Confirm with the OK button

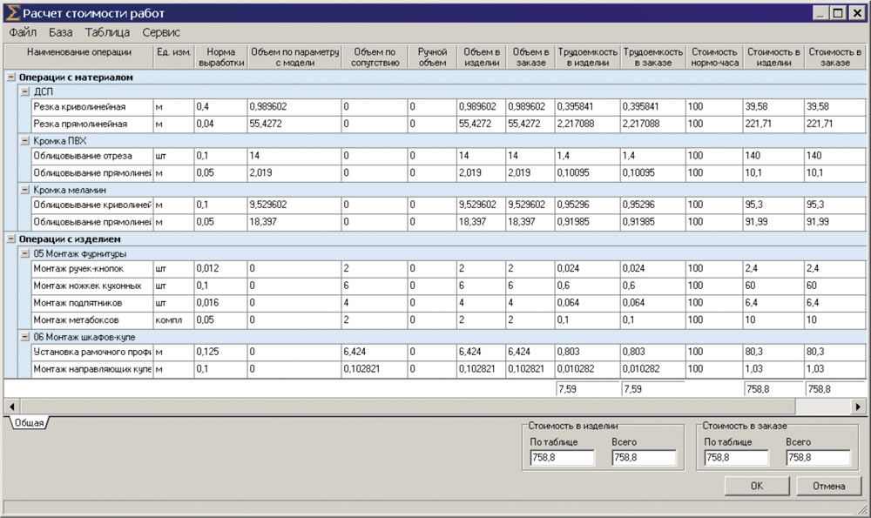coord(757,486)
